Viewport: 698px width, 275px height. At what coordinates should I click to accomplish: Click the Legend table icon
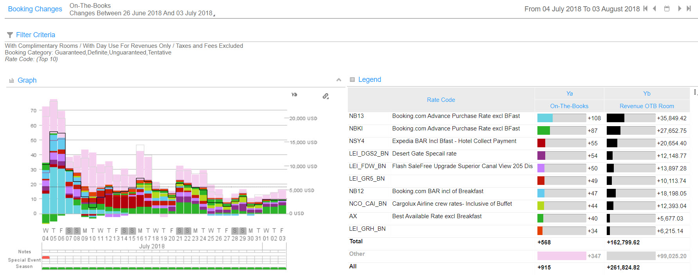pos(352,80)
